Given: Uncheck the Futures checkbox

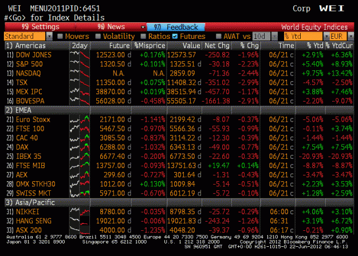Looking at the screenshot, I should 175,36.
